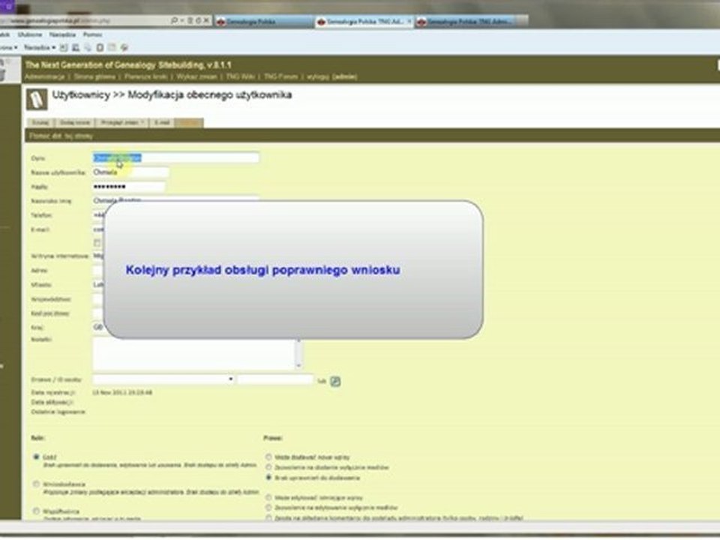Click the Notatki scrollbar down arrow
This screenshot has width=720, height=540.
[299, 365]
